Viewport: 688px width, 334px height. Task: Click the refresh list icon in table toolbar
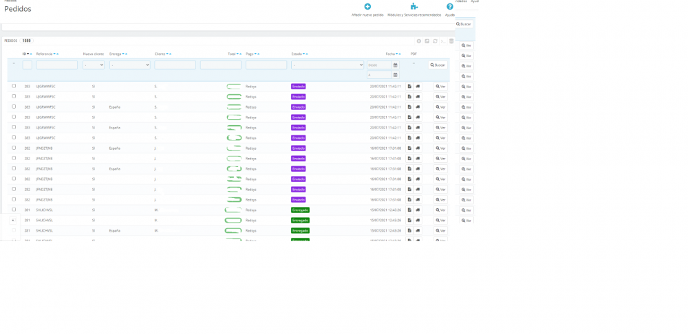click(435, 41)
